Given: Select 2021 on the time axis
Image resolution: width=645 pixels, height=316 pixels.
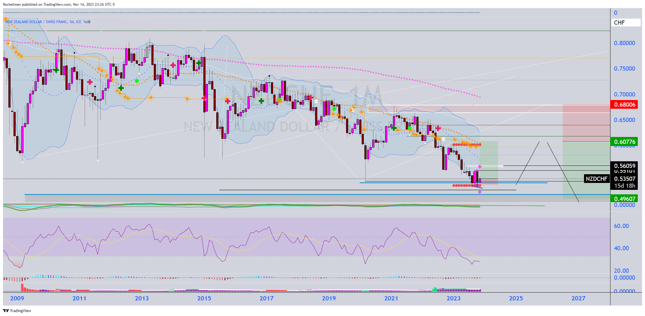Looking at the screenshot, I should 391,298.
